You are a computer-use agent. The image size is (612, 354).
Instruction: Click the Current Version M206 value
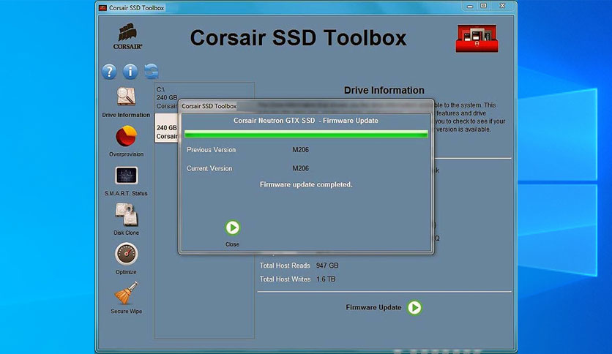click(x=301, y=168)
